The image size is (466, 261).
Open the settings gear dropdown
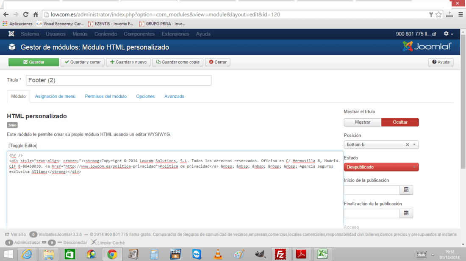(x=448, y=34)
